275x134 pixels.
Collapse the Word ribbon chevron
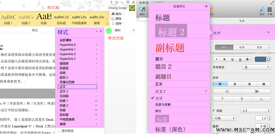(x=133, y=30)
